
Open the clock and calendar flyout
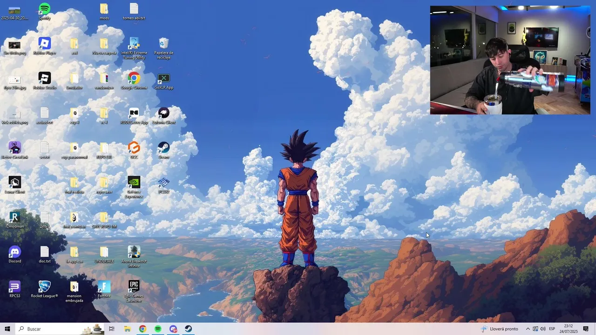pyautogui.click(x=569, y=329)
